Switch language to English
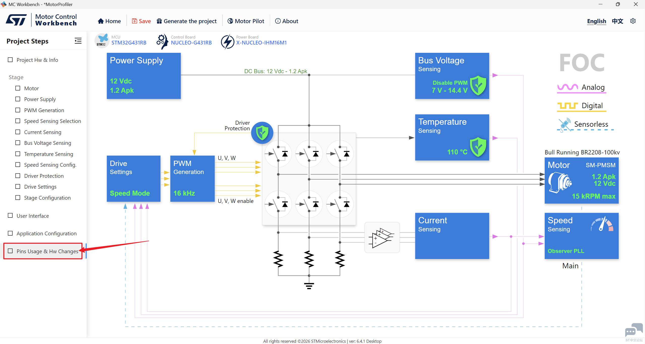Image resolution: width=645 pixels, height=344 pixels. click(x=596, y=21)
